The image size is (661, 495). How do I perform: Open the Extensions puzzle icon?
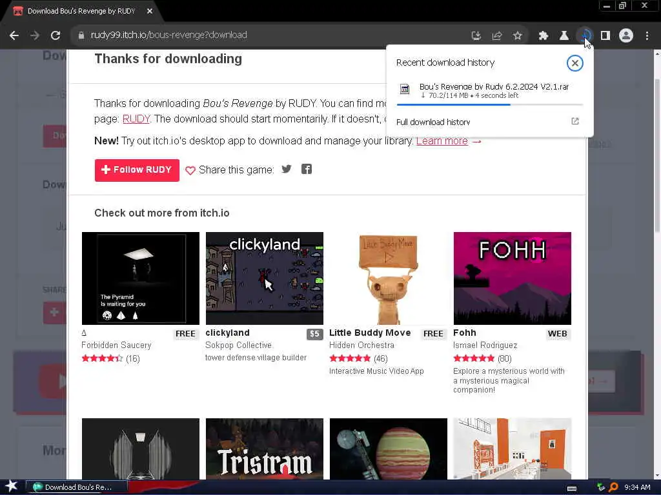click(x=544, y=36)
